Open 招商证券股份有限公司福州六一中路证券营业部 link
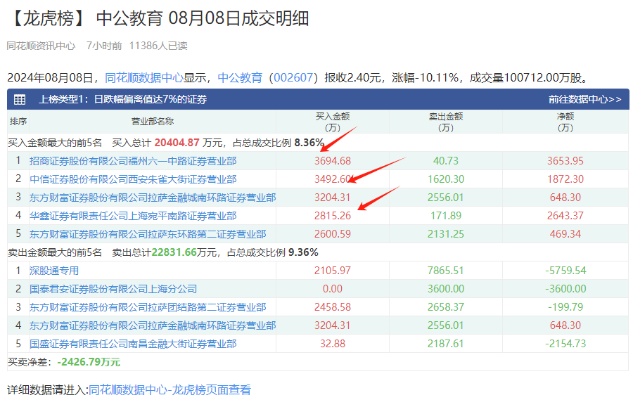The width and height of the screenshot is (633, 407). (133, 161)
